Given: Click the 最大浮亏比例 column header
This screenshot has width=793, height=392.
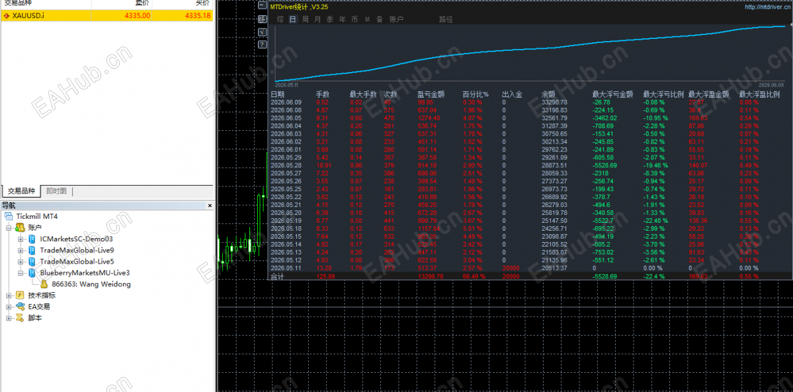Looking at the screenshot, I should pos(663,95).
